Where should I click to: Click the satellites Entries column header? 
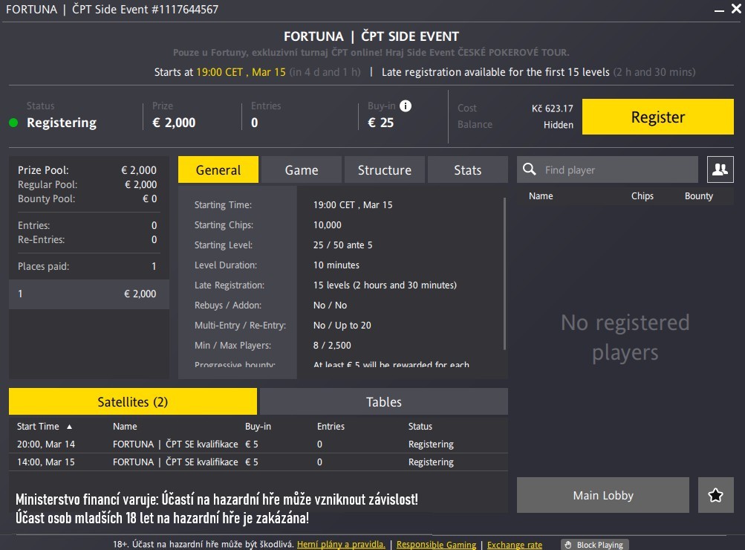pos(331,427)
